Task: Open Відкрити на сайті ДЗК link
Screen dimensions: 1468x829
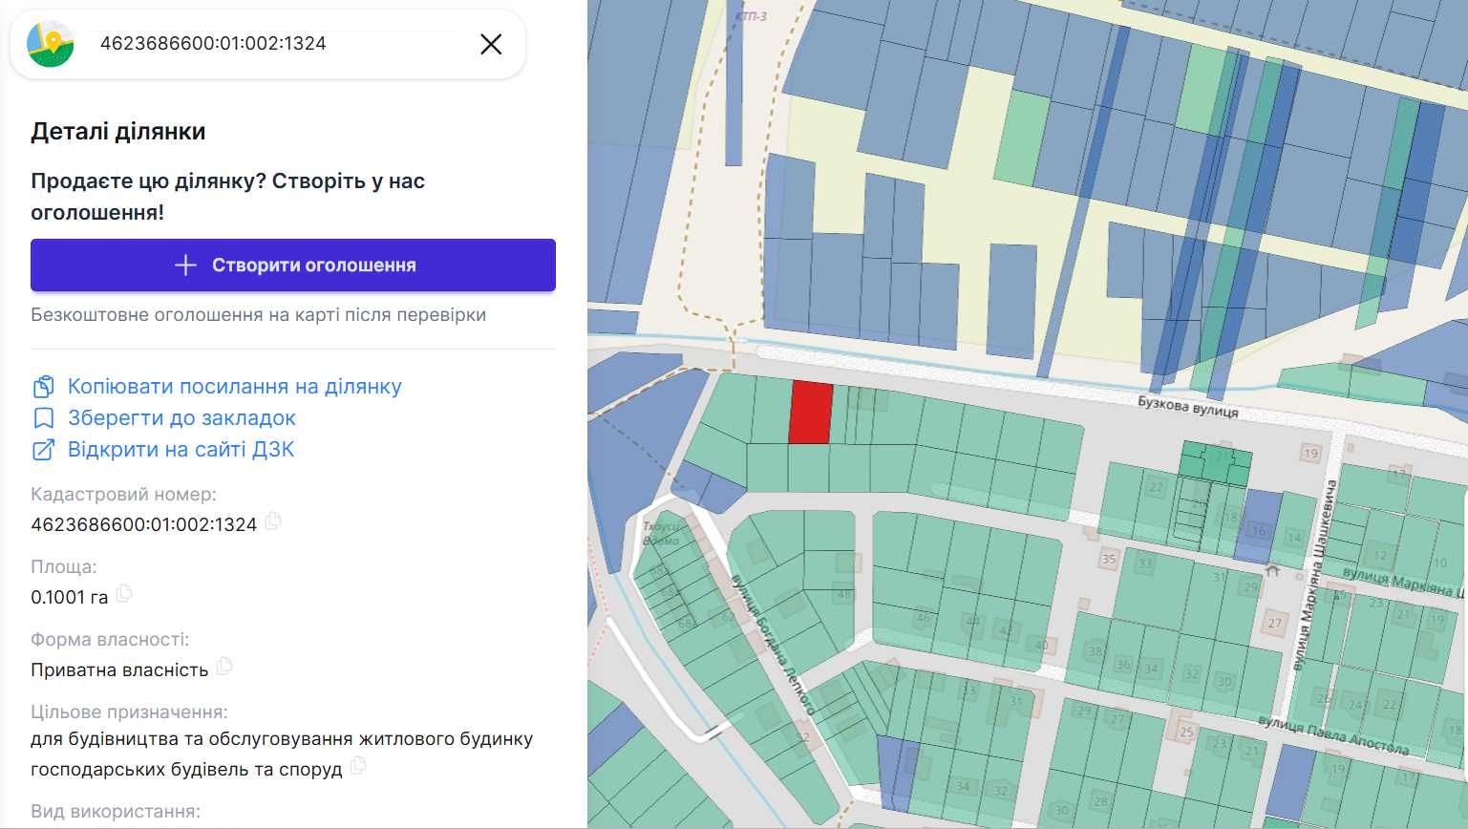Action: click(181, 450)
